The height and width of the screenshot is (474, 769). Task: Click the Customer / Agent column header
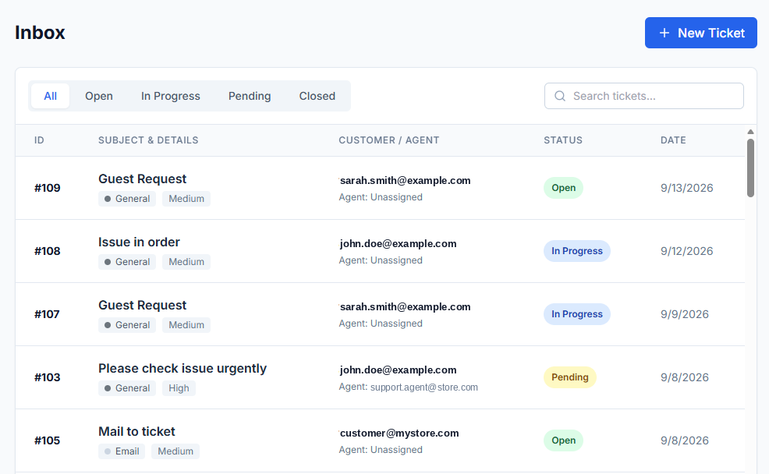[389, 140]
